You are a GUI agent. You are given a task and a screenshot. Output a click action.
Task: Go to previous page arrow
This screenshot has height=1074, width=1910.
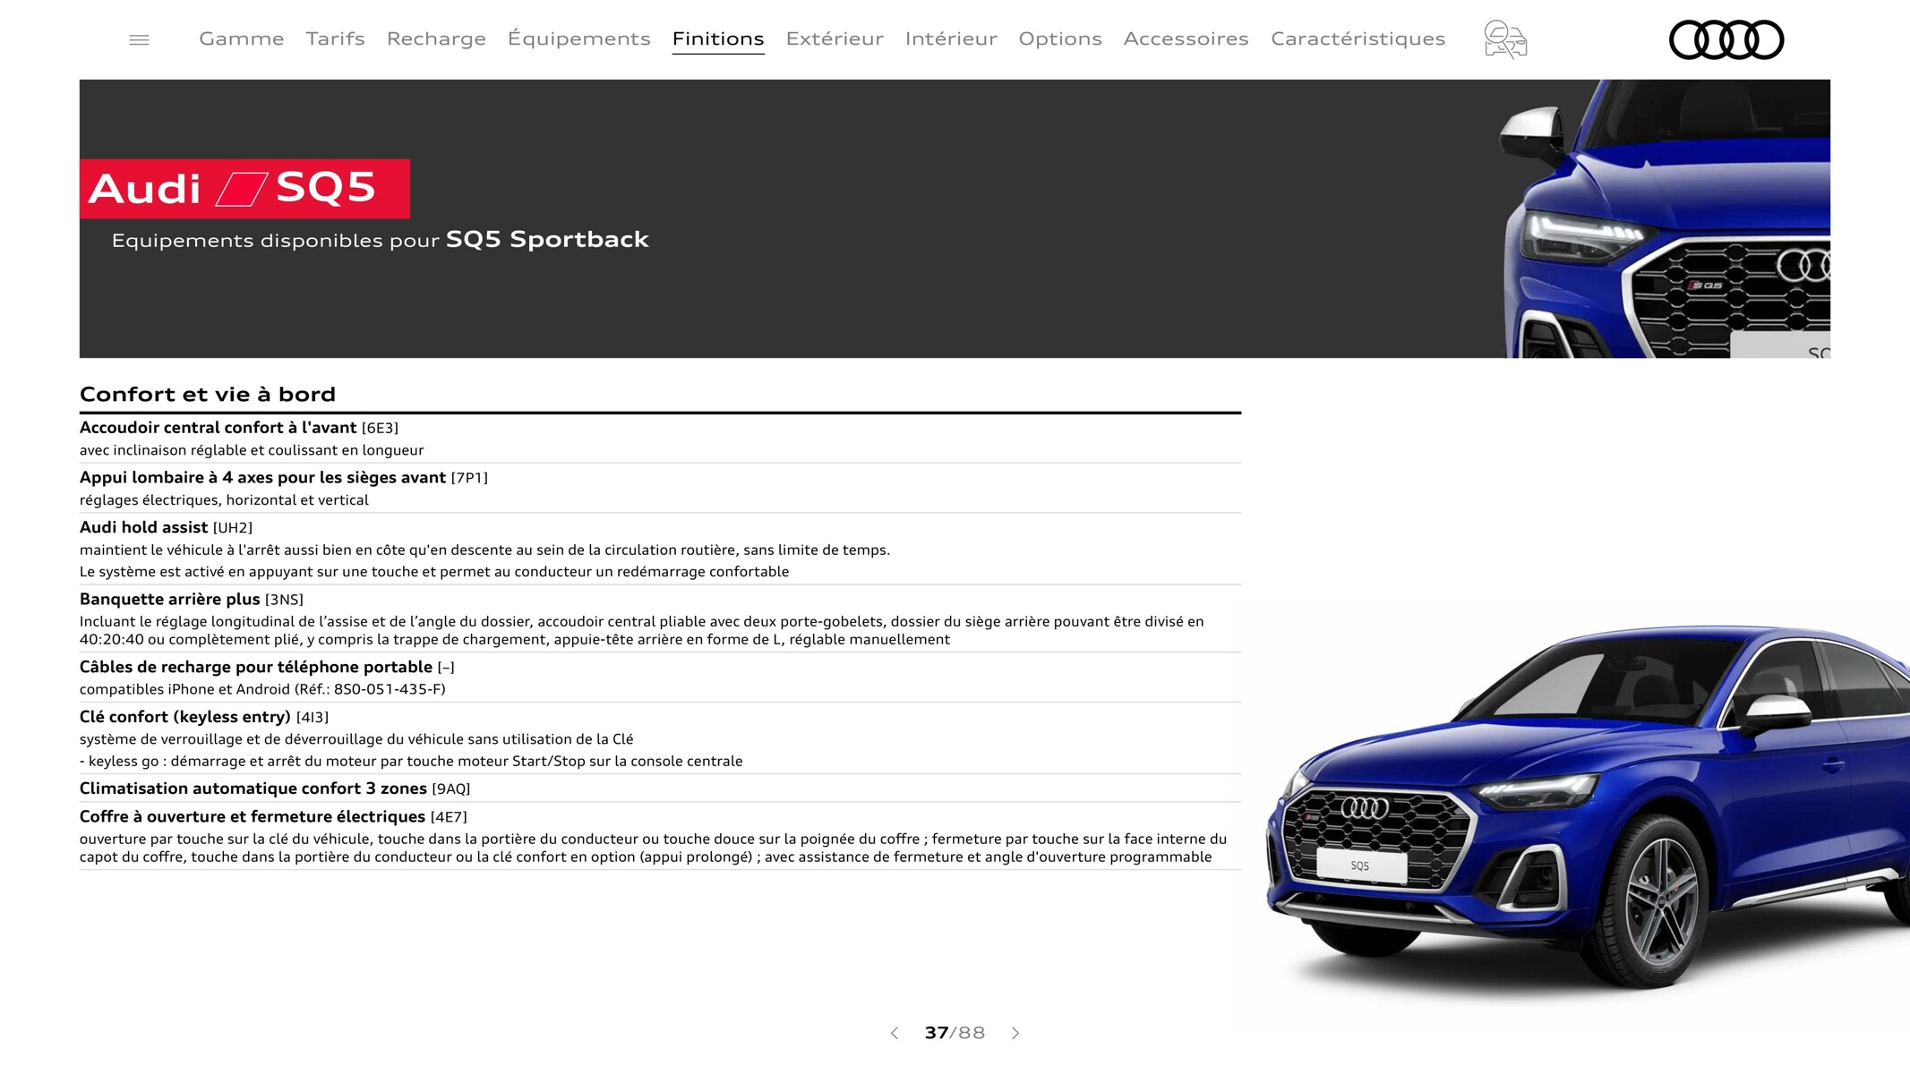894,1033
